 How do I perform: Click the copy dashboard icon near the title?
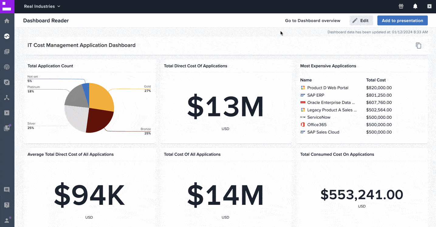point(418,45)
